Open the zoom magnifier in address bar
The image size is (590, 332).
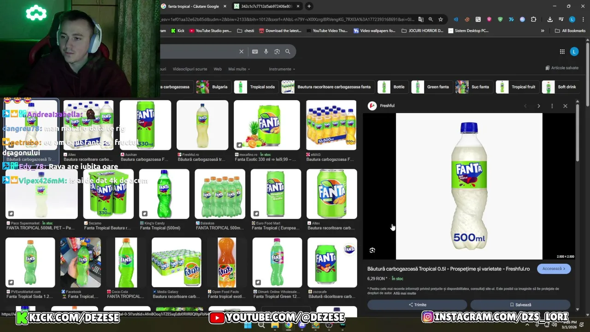pos(431,19)
